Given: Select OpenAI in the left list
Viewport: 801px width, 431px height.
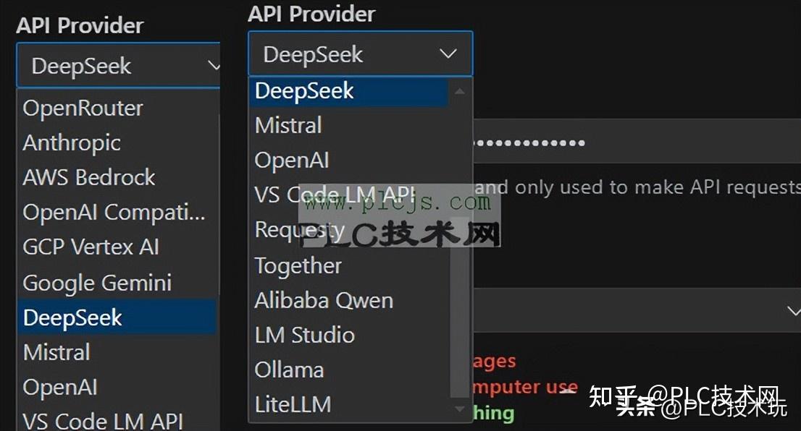Looking at the screenshot, I should [x=117, y=387].
